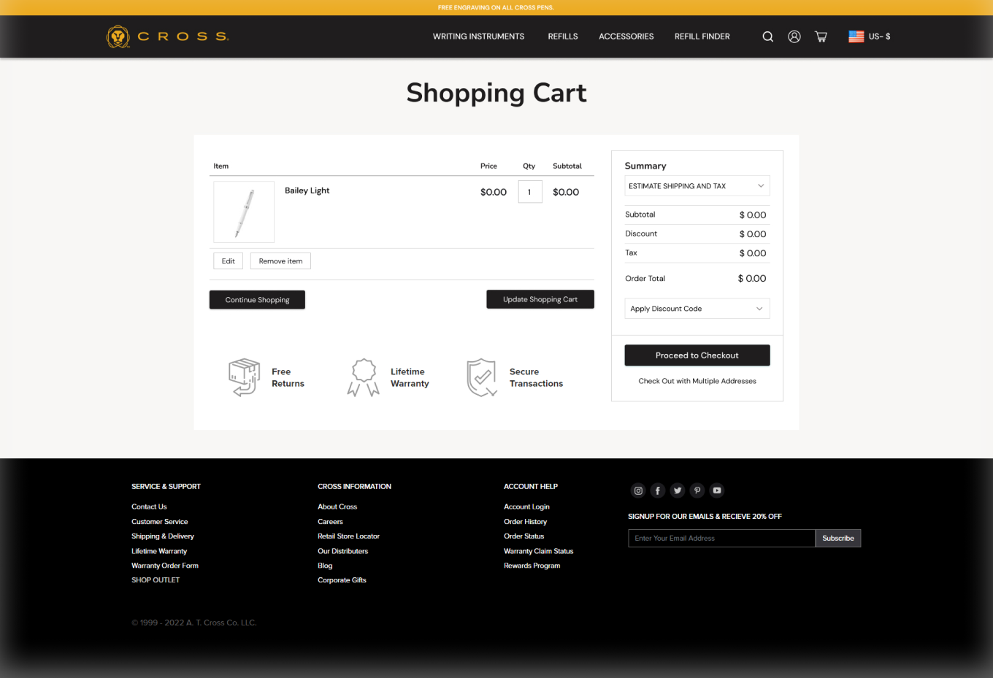This screenshot has height=678, width=993.
Task: Click Update Shopping Cart button
Action: 540,299
